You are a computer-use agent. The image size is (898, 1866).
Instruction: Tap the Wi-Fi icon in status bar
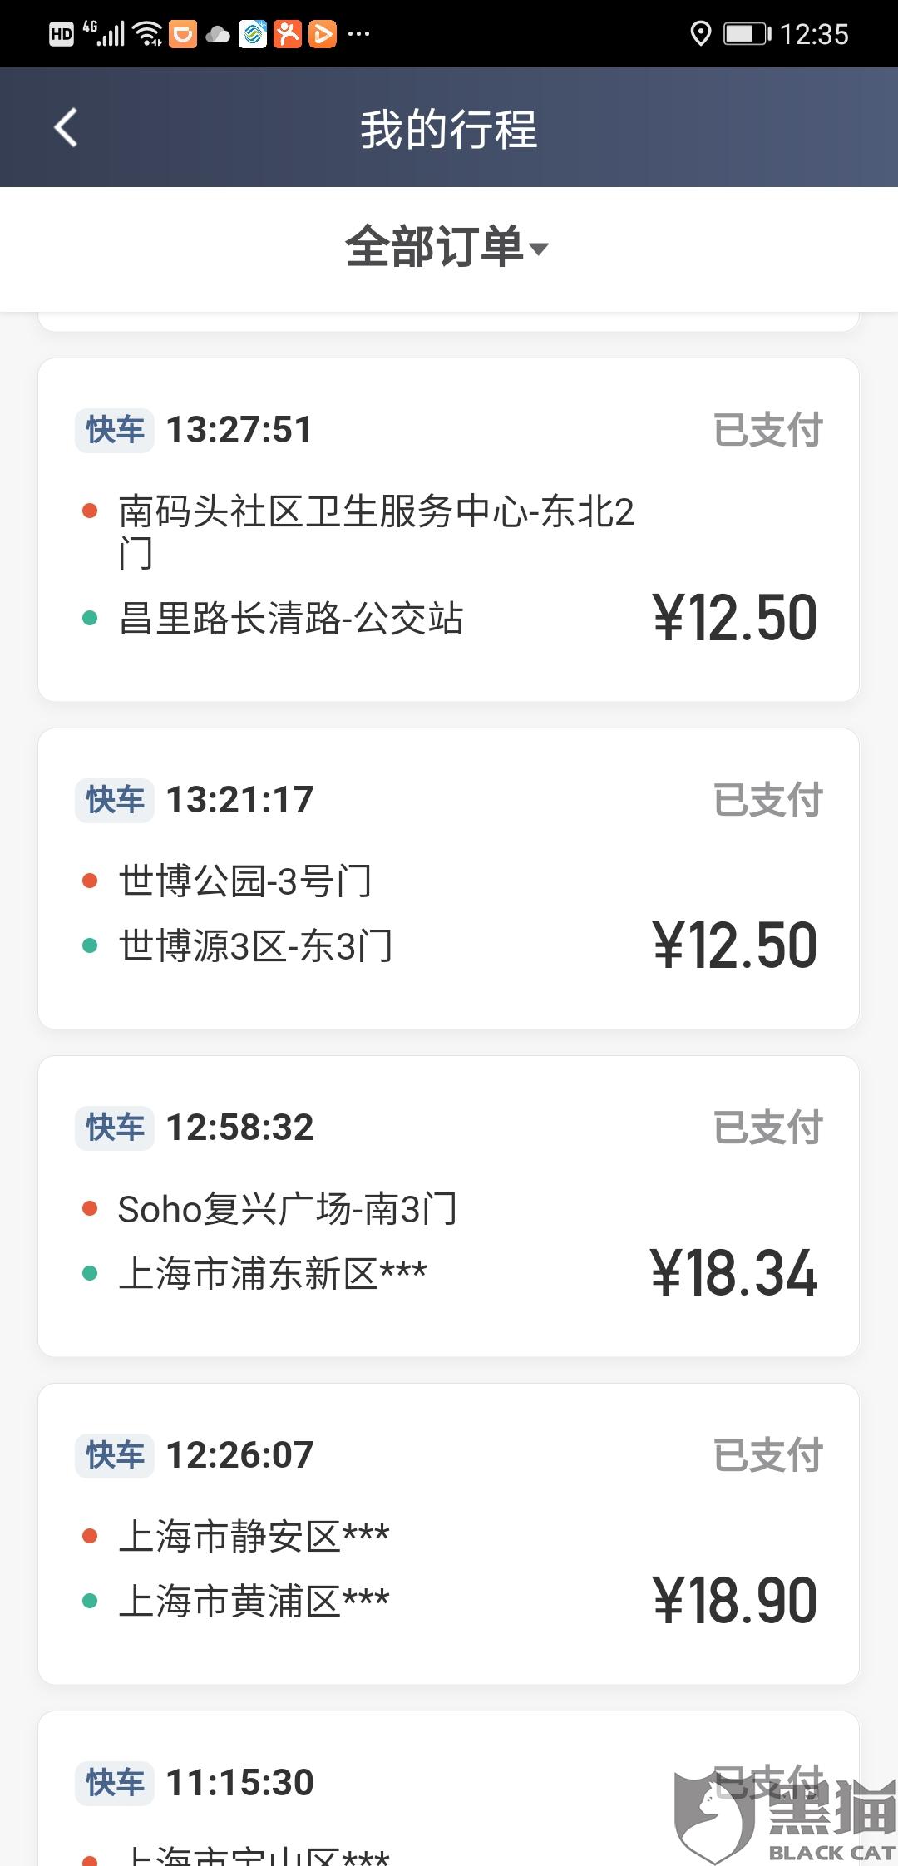coord(148,34)
